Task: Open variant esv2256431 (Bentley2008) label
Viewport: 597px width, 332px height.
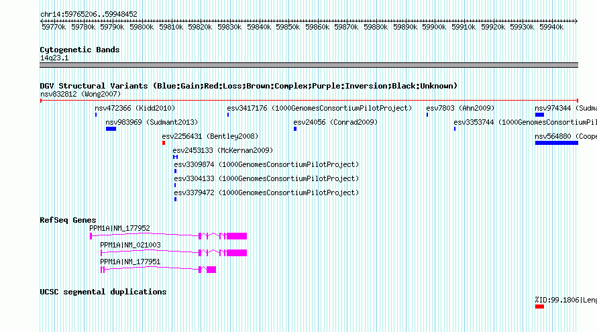Action: pyautogui.click(x=210, y=136)
